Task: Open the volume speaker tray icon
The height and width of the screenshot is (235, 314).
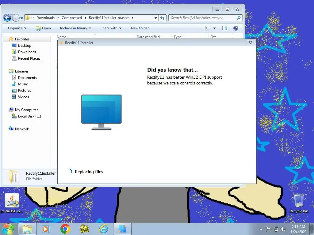Action: [x=283, y=229]
